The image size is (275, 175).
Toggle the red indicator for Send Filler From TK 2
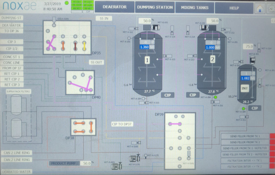[272, 142]
